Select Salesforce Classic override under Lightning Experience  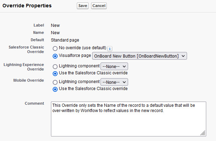[55, 73]
